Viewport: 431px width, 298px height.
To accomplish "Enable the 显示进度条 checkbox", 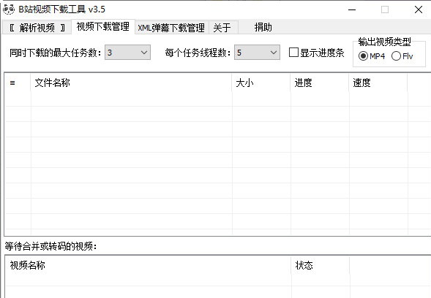I will pos(294,52).
